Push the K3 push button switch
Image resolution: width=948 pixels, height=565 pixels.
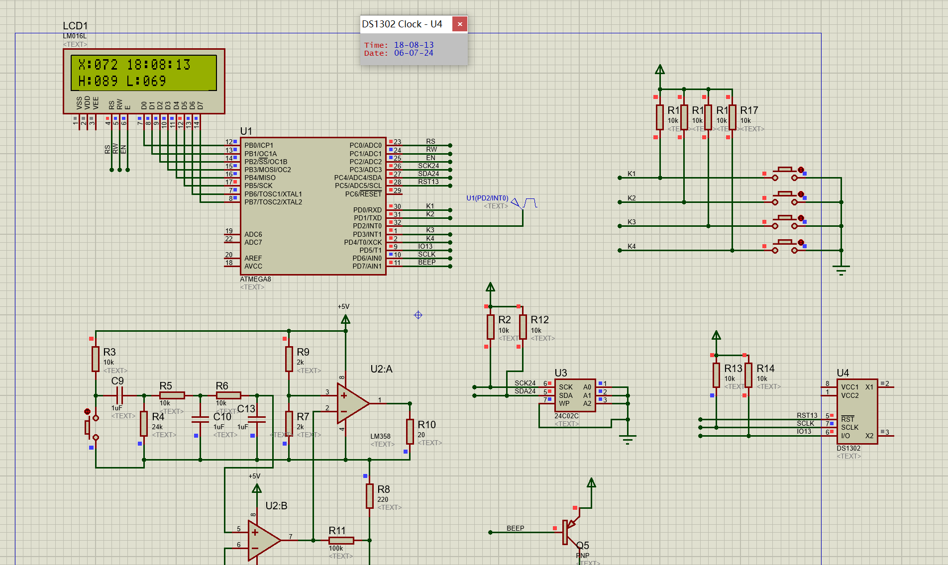tap(785, 222)
